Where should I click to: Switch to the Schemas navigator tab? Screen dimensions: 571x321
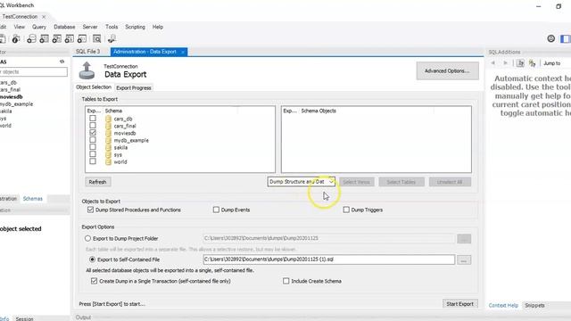coord(33,199)
